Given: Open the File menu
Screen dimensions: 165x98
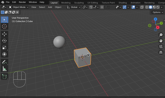Looking at the screenshot, I should (7, 2).
